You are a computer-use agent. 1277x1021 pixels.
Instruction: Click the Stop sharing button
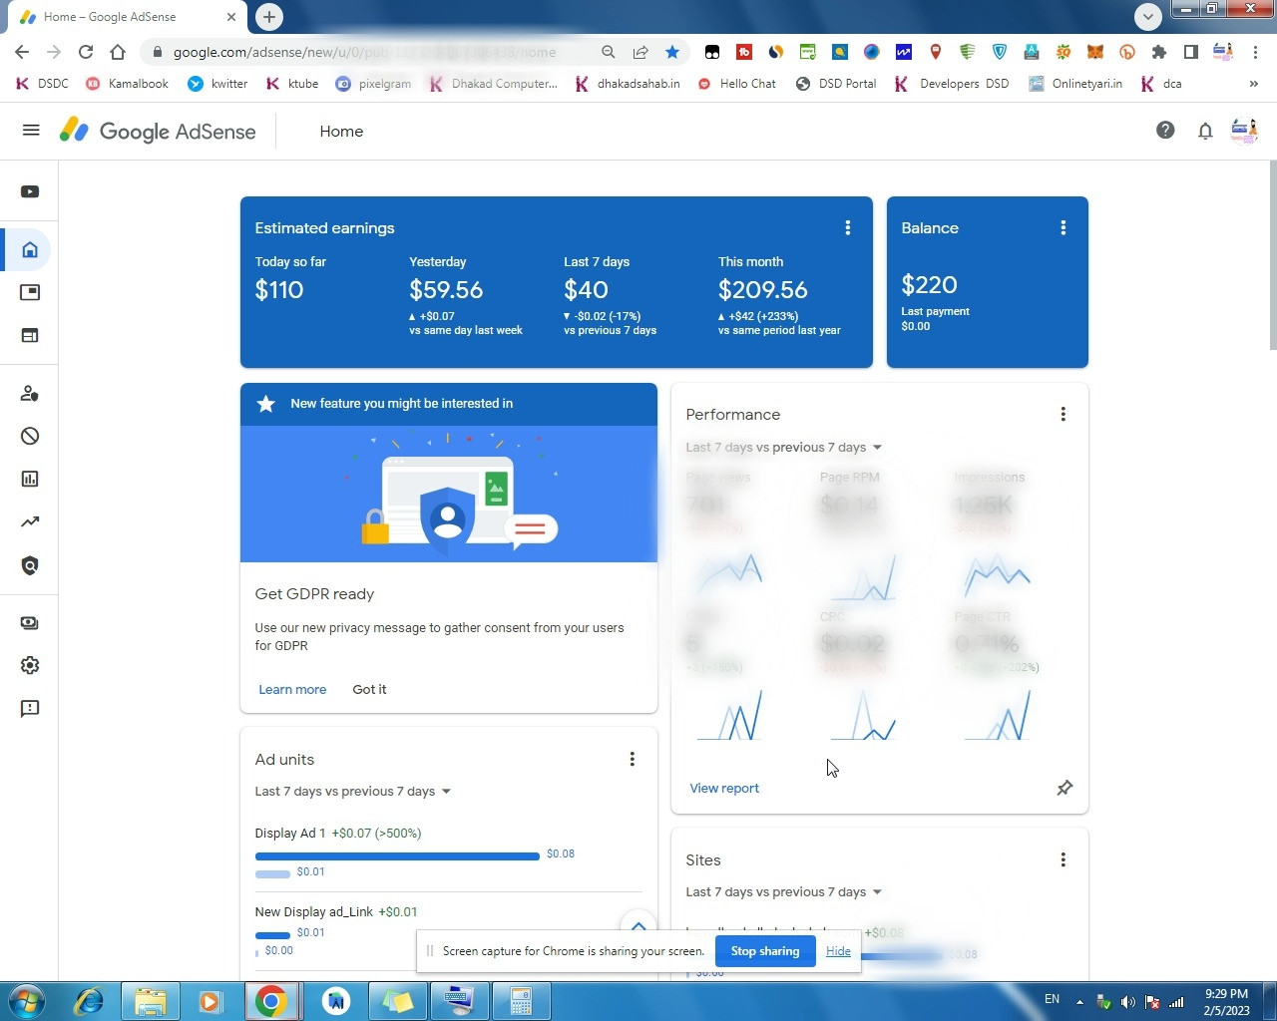point(764,951)
